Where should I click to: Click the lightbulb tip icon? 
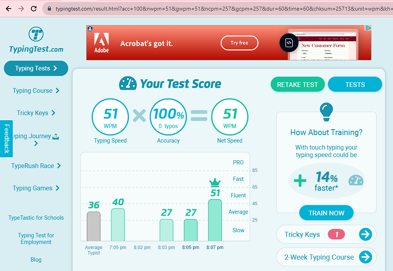pos(326,112)
